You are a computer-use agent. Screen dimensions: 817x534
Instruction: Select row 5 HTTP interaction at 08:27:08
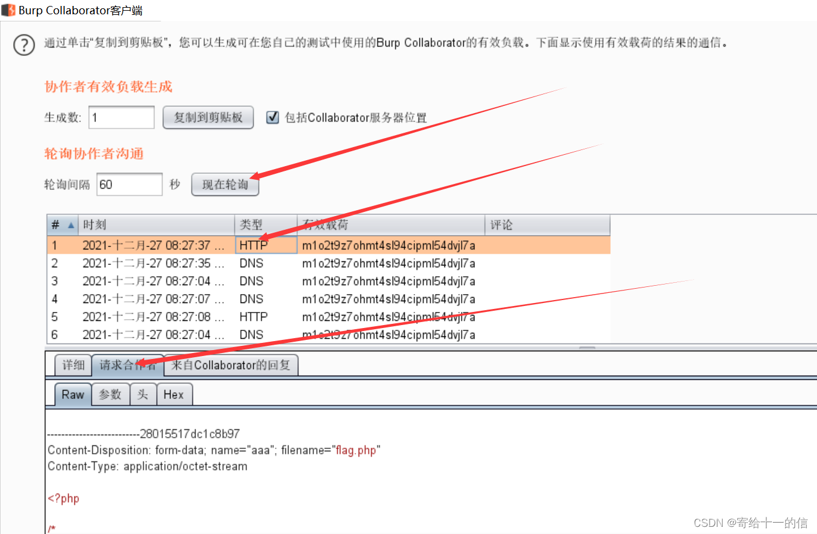(x=328, y=317)
